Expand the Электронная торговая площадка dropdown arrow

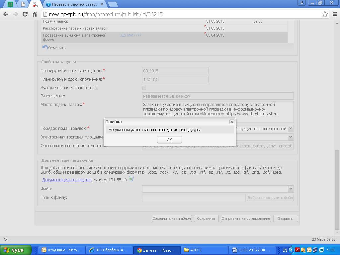(x=291, y=137)
